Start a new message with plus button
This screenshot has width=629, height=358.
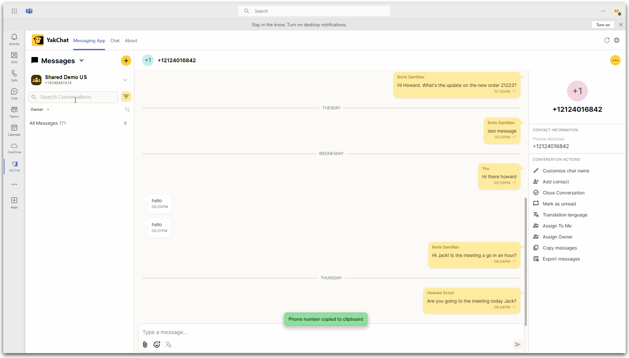pos(126,61)
